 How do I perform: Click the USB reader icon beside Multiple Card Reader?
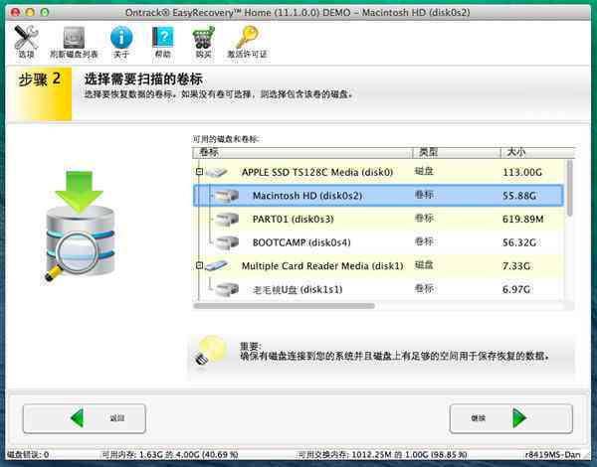pyautogui.click(x=217, y=265)
